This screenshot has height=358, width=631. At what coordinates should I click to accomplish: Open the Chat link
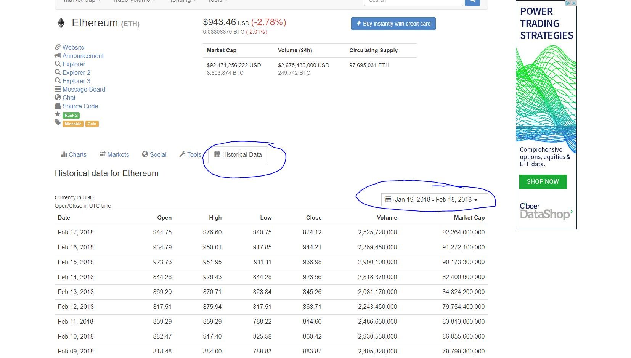coord(69,98)
